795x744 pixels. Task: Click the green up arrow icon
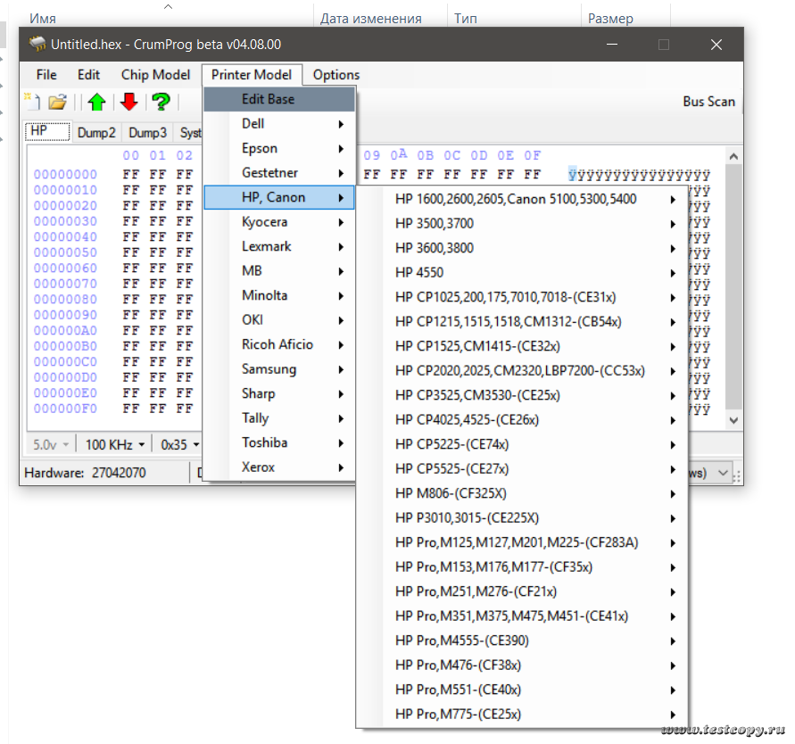click(x=96, y=102)
